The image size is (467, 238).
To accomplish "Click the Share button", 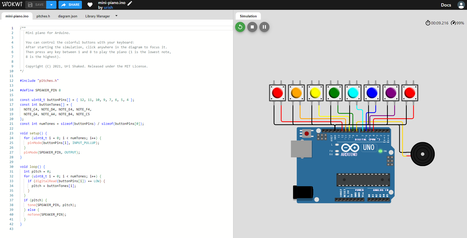I will click(70, 5).
